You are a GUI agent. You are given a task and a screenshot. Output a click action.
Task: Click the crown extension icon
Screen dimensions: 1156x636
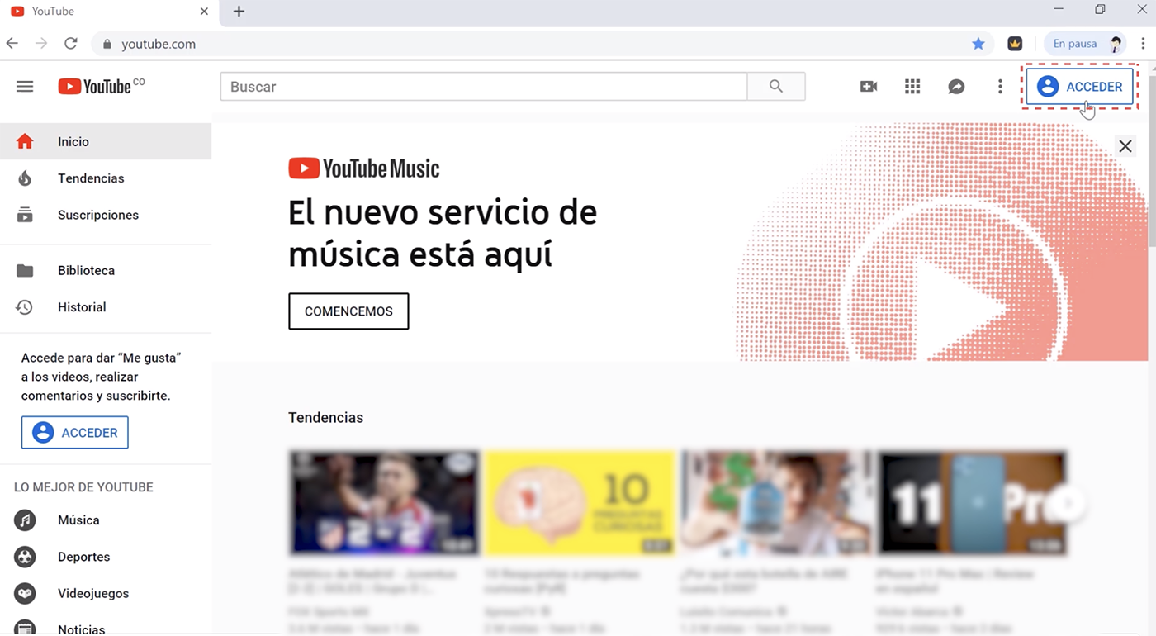[x=1015, y=44]
